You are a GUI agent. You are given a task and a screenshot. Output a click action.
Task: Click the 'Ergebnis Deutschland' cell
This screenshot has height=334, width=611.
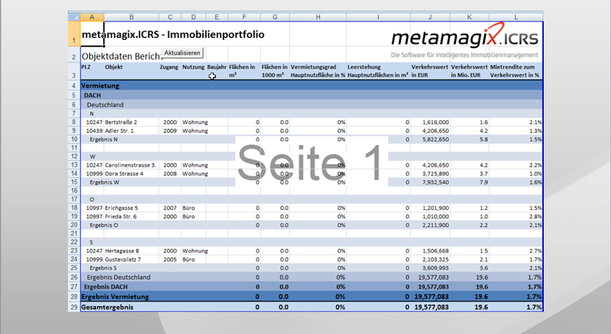pos(118,278)
